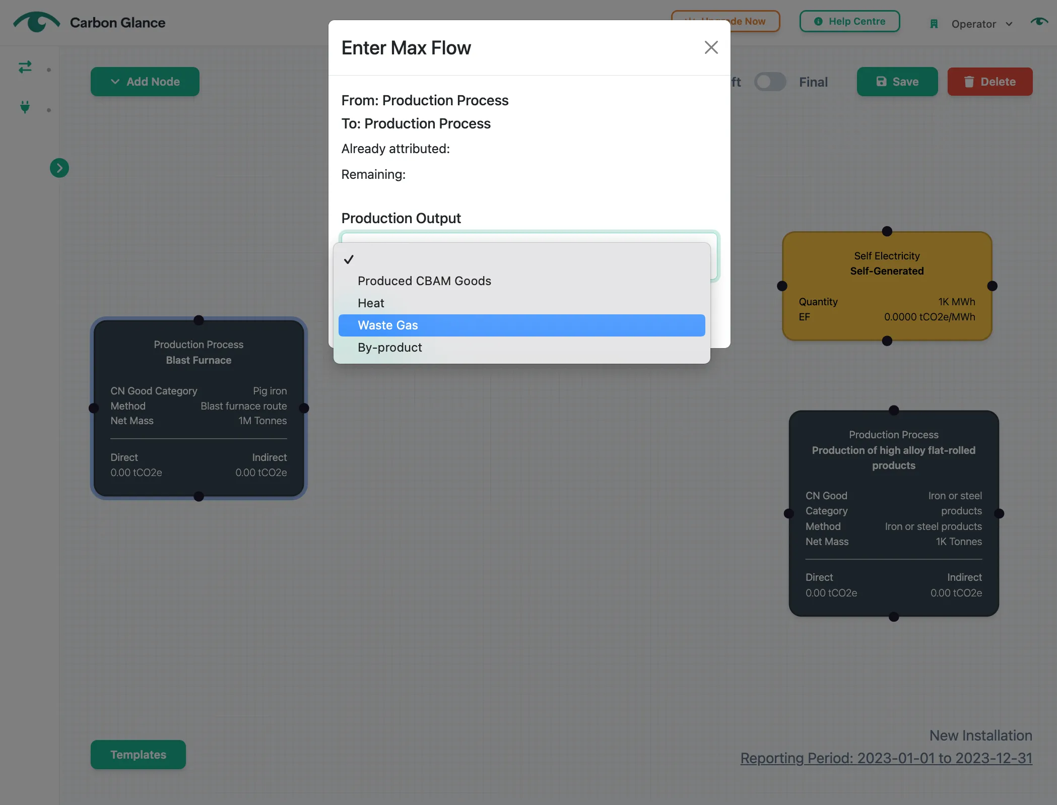Click Blast Furnace node bottom connector handle
Viewport: 1057px width, 805px height.
click(199, 497)
